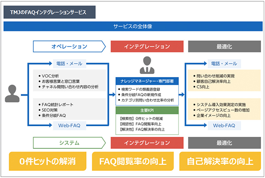Click the 条件分岐FAQ bullet below SEO対策

pyautogui.click(x=52, y=116)
